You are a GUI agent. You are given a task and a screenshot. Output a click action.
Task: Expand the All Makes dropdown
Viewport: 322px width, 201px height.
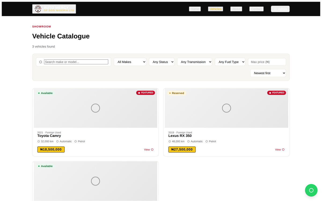click(x=130, y=62)
